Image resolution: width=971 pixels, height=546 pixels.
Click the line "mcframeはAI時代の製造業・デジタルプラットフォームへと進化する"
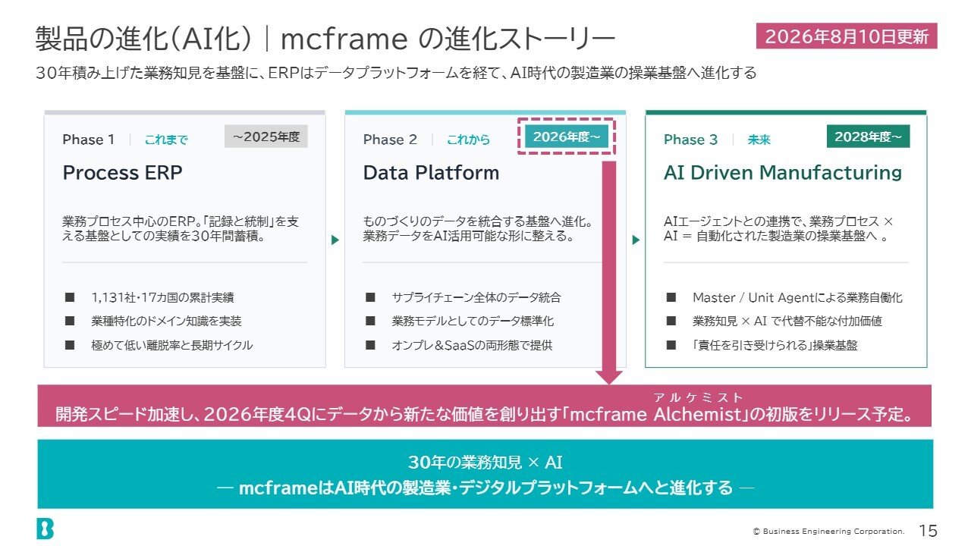click(485, 487)
